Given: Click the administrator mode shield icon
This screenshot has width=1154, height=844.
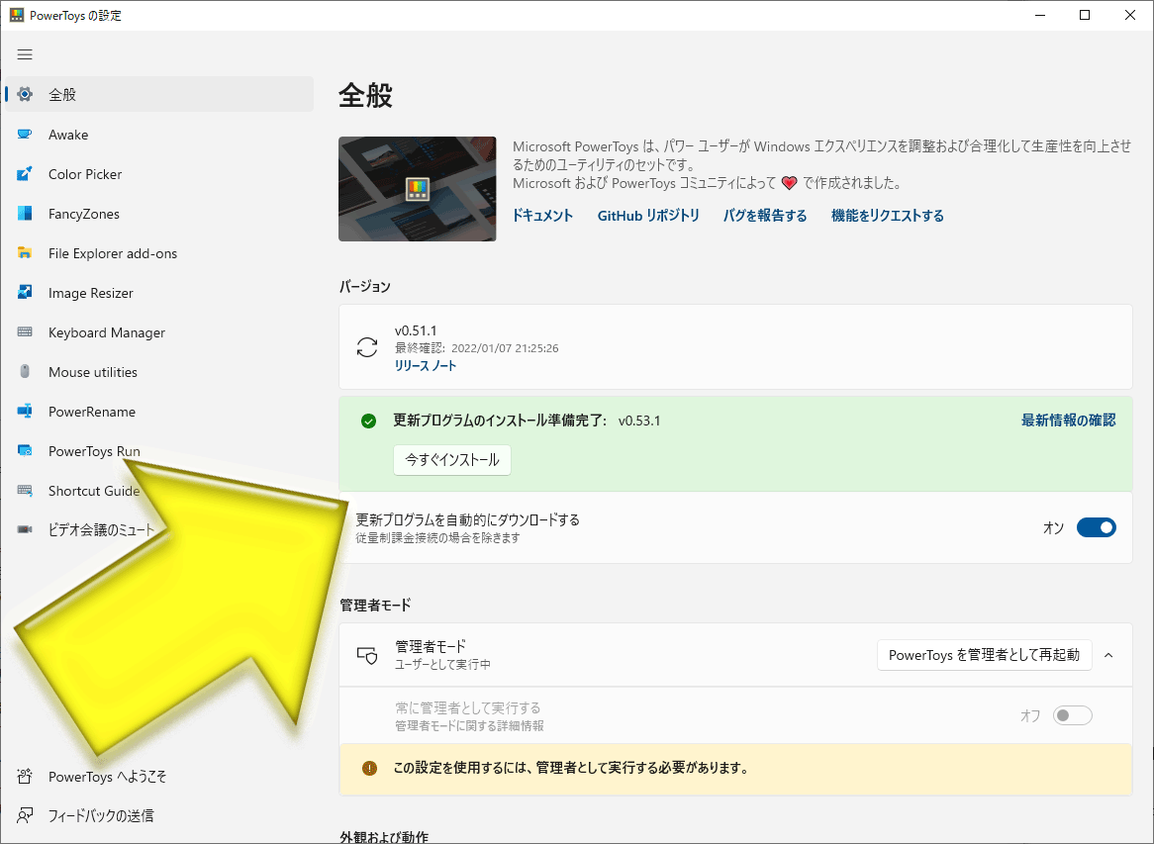Looking at the screenshot, I should coord(367,655).
